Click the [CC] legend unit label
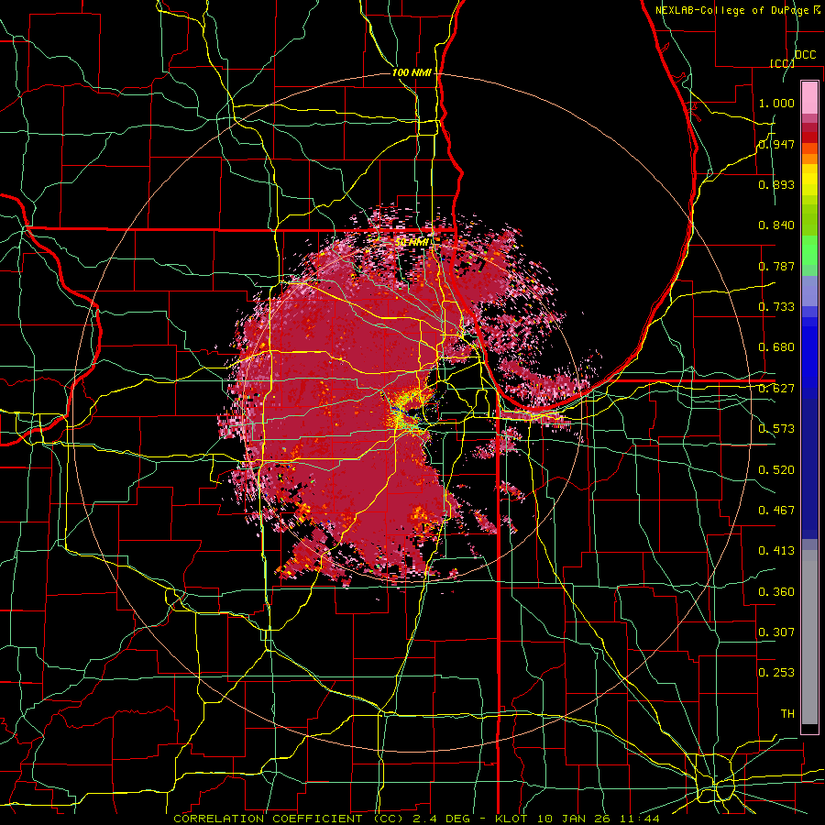Screen dimensions: 825x825 pyautogui.click(x=783, y=63)
